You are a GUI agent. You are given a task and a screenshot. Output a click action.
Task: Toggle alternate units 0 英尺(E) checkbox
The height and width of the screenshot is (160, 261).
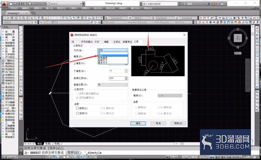point(159,107)
